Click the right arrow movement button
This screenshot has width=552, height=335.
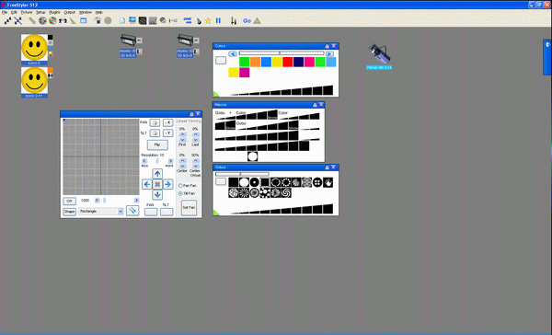point(168,184)
